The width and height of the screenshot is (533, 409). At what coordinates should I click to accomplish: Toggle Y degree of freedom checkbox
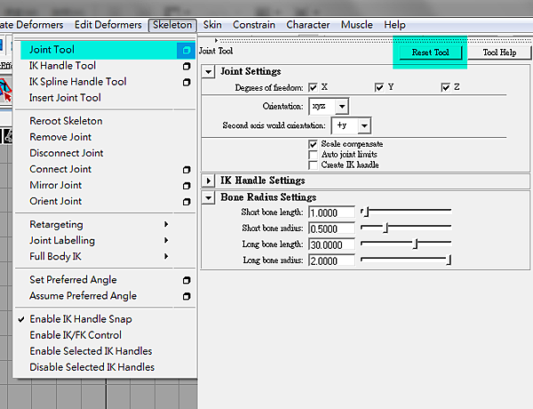coord(379,87)
